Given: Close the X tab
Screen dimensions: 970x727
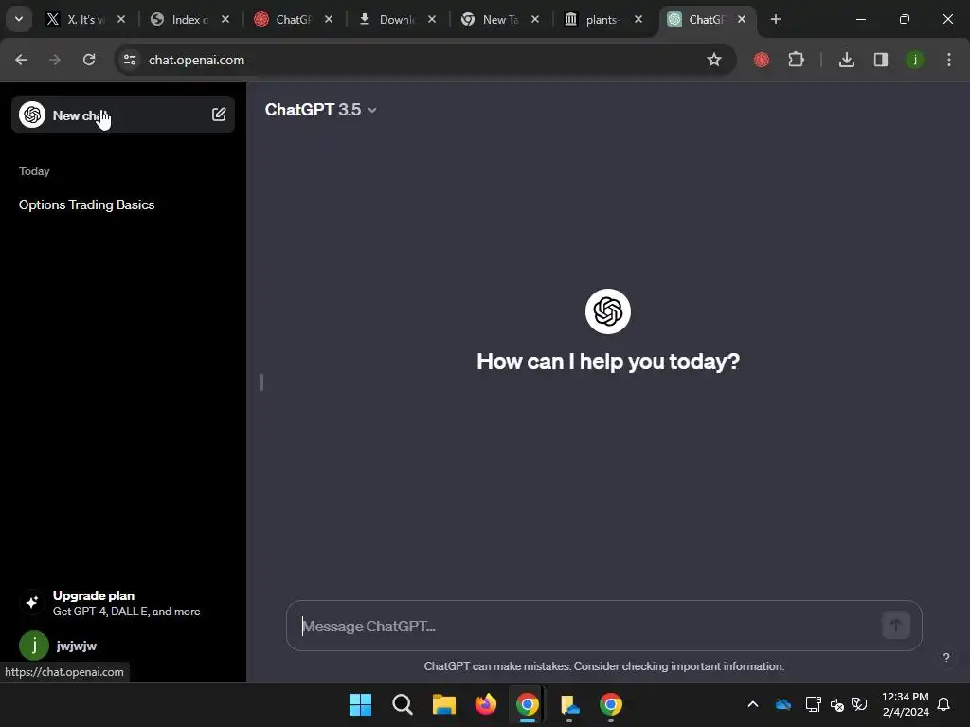Looking at the screenshot, I should point(122,19).
